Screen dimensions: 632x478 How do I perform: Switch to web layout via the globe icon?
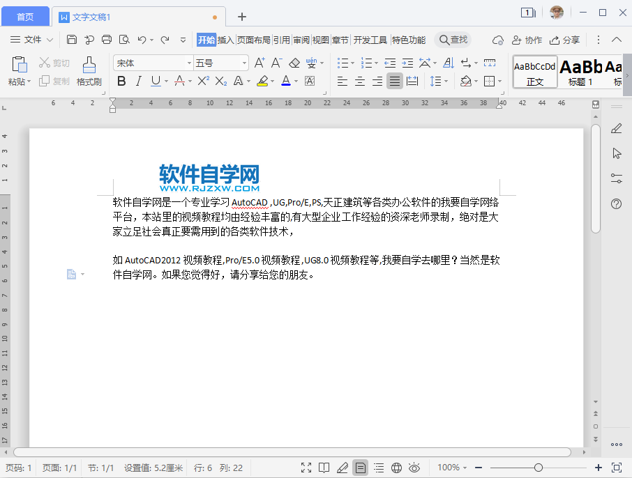click(x=396, y=468)
